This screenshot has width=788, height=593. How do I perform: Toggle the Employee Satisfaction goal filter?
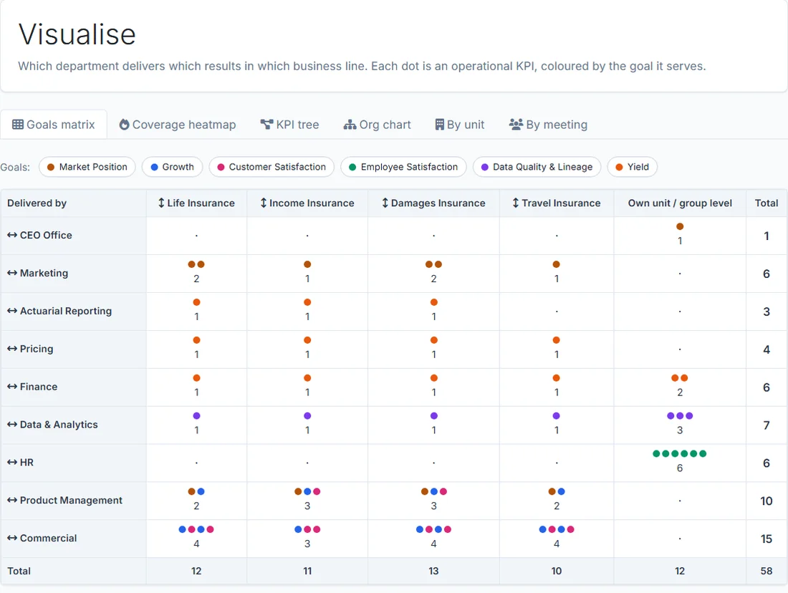pos(403,167)
